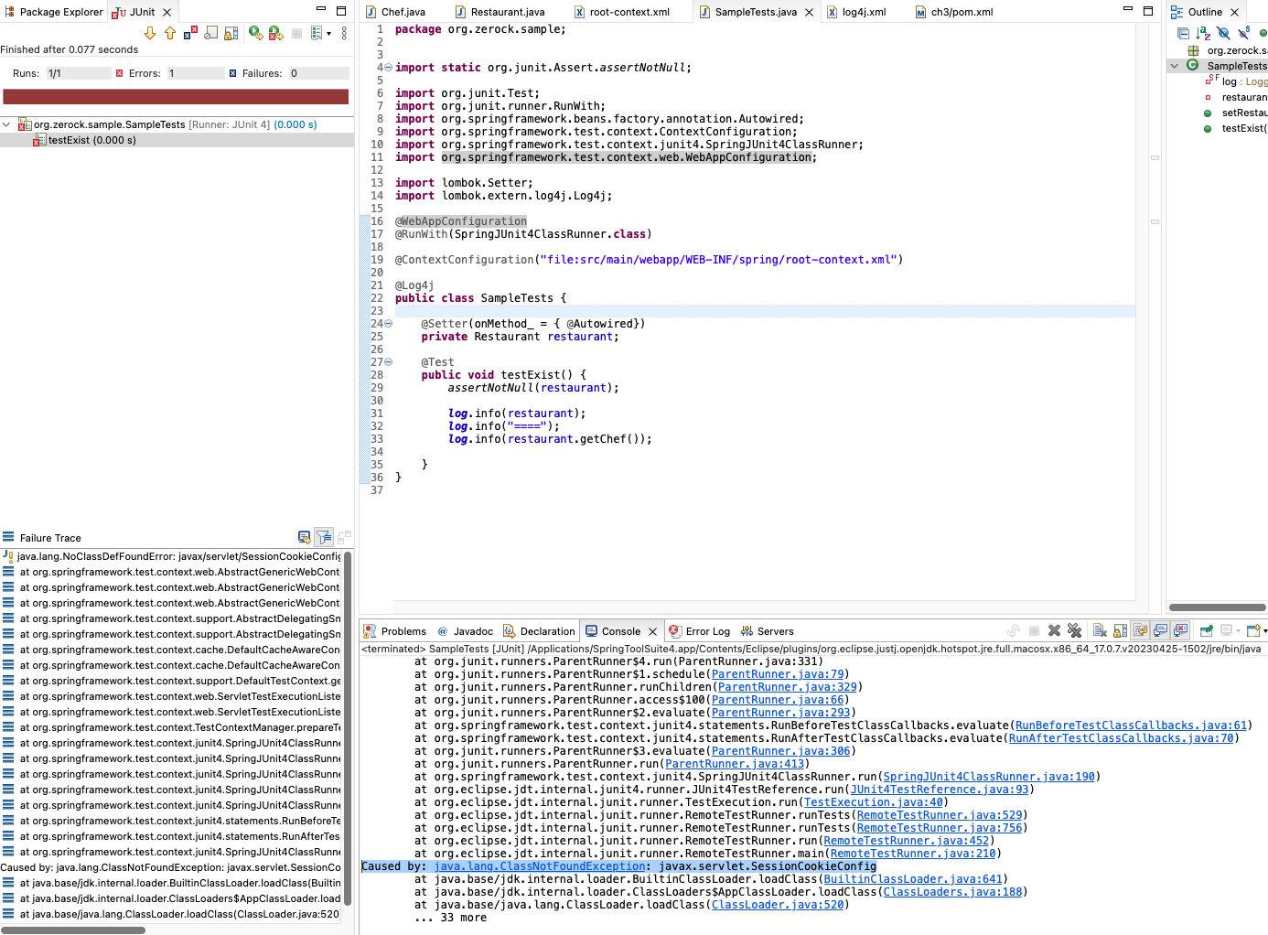Select 'Caused by: ClassNotFoundException' in Failure Trace

click(172, 867)
